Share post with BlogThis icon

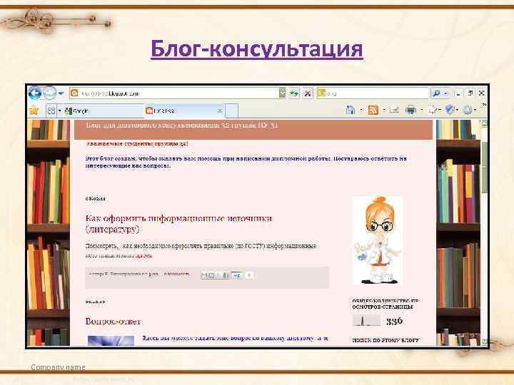point(211,276)
